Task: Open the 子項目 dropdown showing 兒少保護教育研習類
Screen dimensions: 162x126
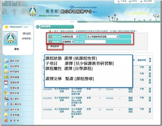Action: click(103, 37)
